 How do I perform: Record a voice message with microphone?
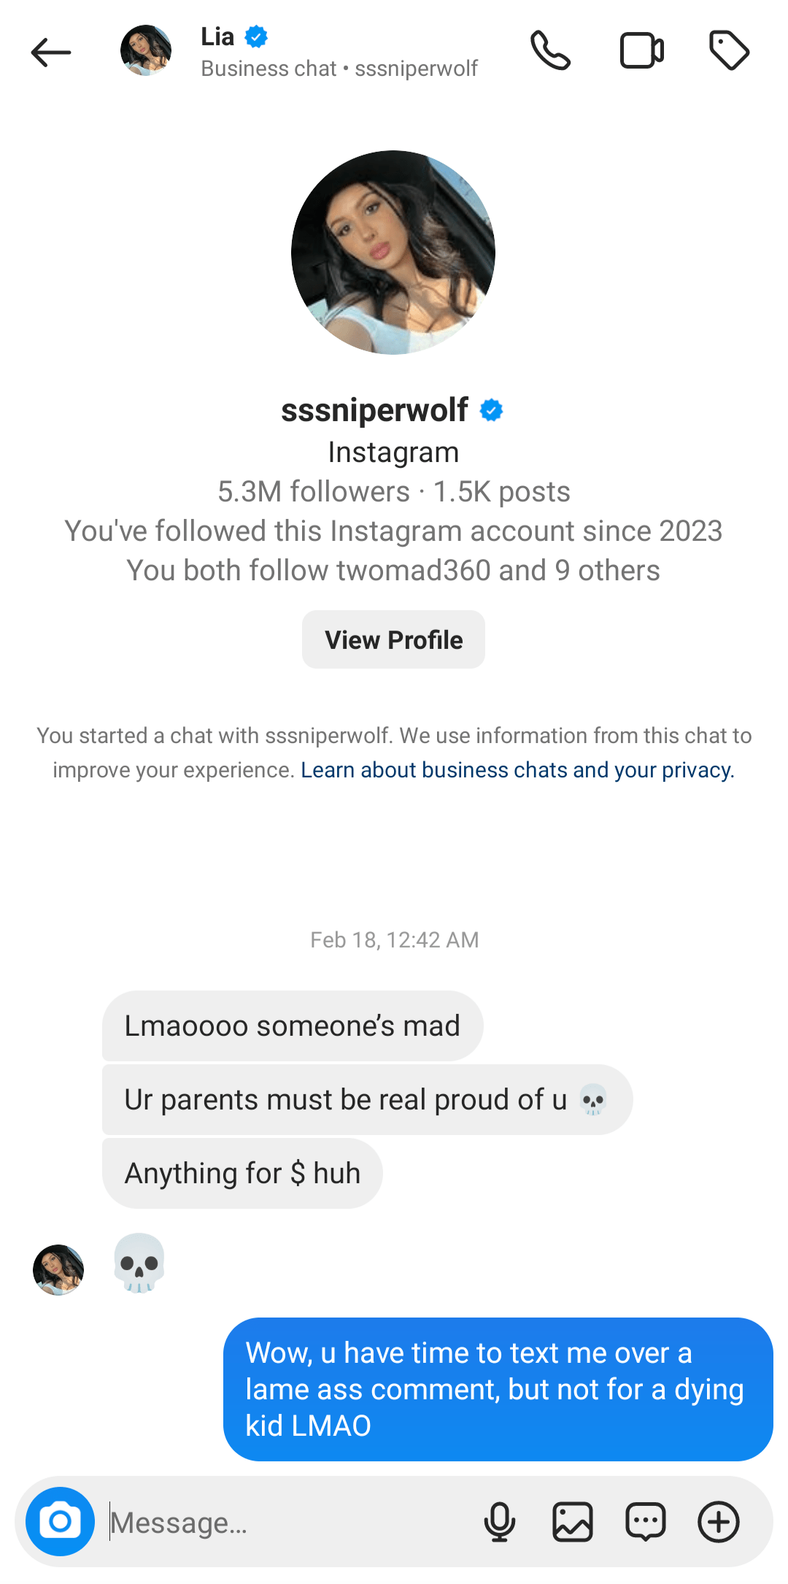[x=500, y=1522]
